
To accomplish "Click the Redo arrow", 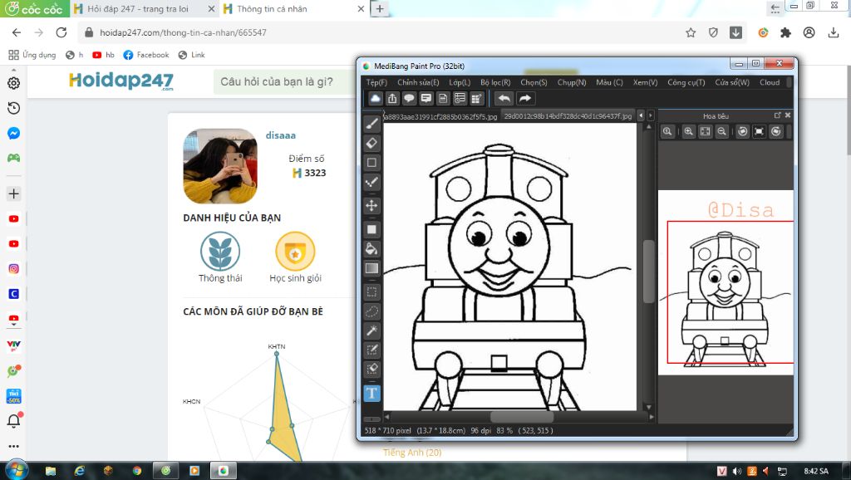I will click(x=525, y=98).
